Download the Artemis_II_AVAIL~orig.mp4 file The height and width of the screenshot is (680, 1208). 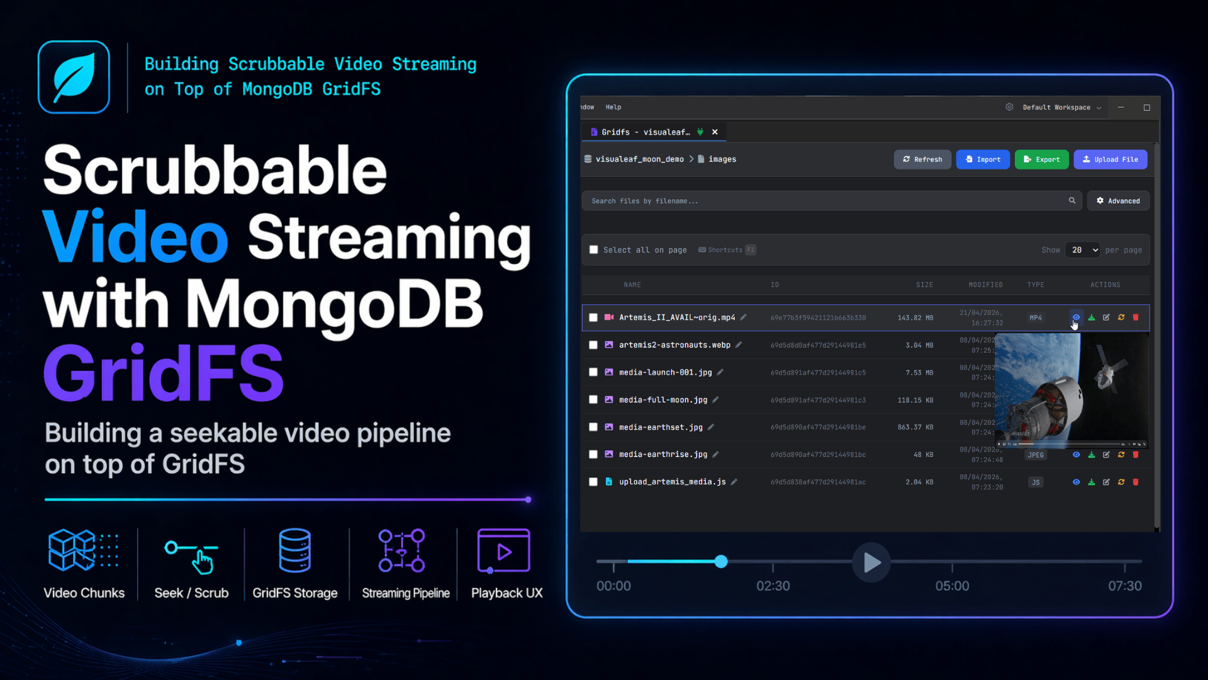[1091, 317]
